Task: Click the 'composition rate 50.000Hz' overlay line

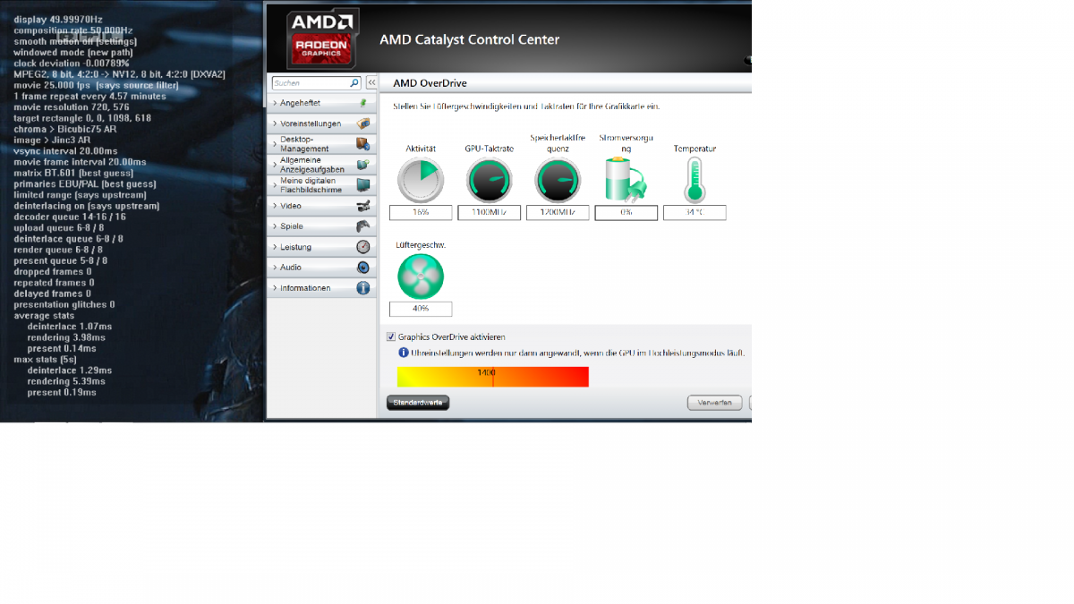Action: [x=72, y=30]
